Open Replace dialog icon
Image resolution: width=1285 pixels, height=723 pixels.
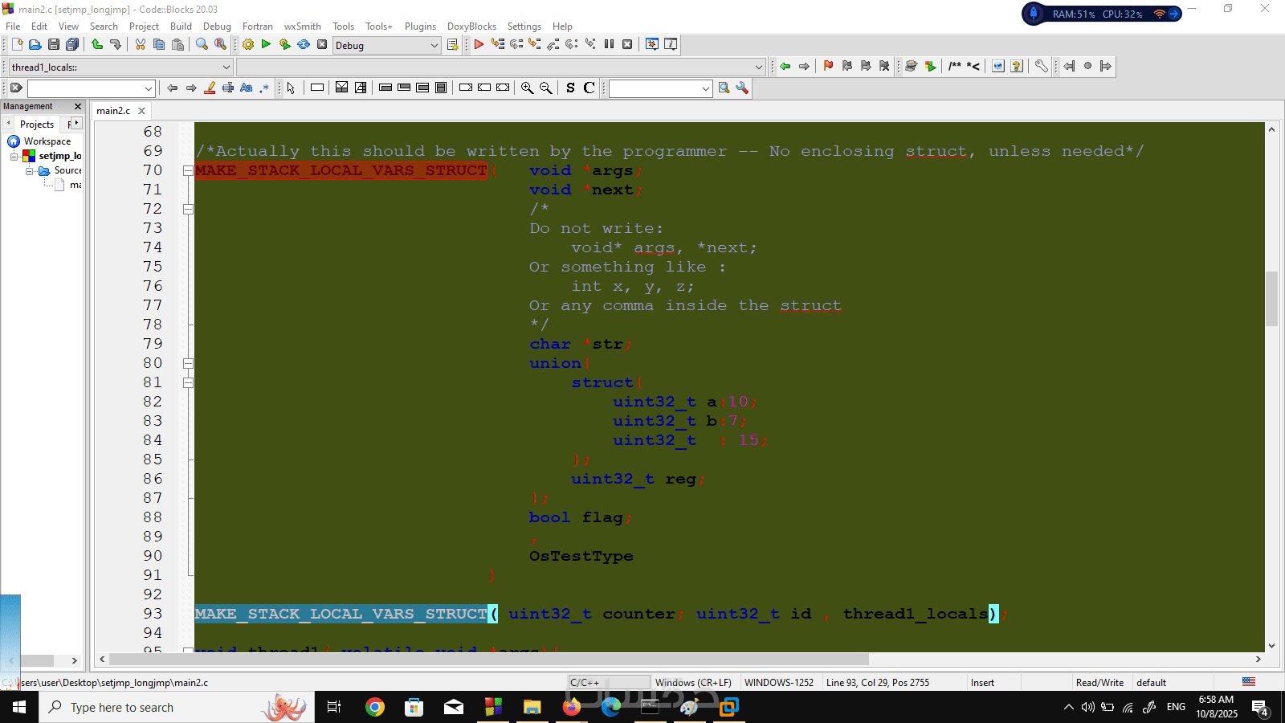point(220,45)
